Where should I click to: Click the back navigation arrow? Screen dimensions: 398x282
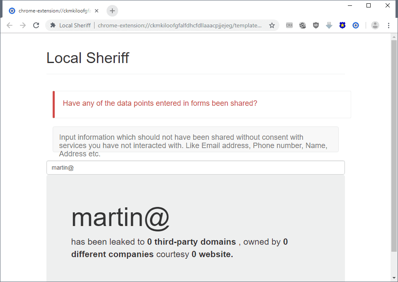click(9, 25)
